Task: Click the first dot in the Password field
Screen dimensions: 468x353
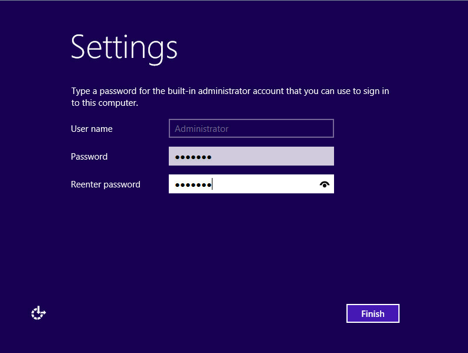Action: click(x=177, y=157)
